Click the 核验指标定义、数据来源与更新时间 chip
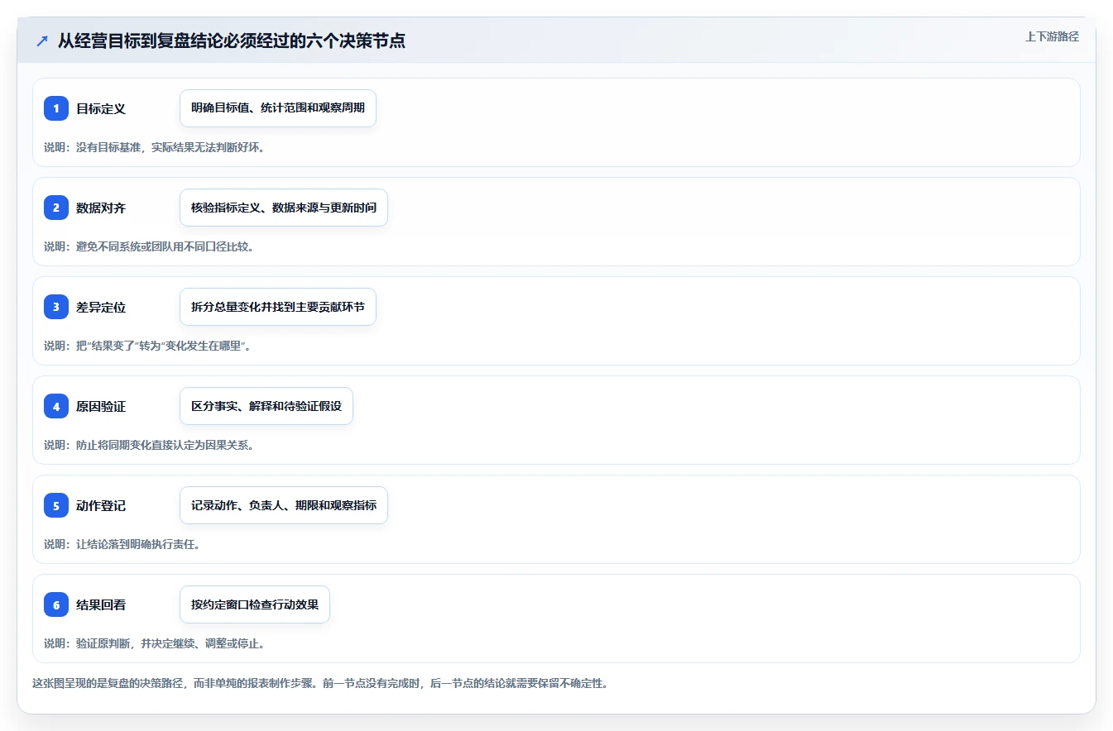Viewport: 1113px width, 731px height. 284,208
